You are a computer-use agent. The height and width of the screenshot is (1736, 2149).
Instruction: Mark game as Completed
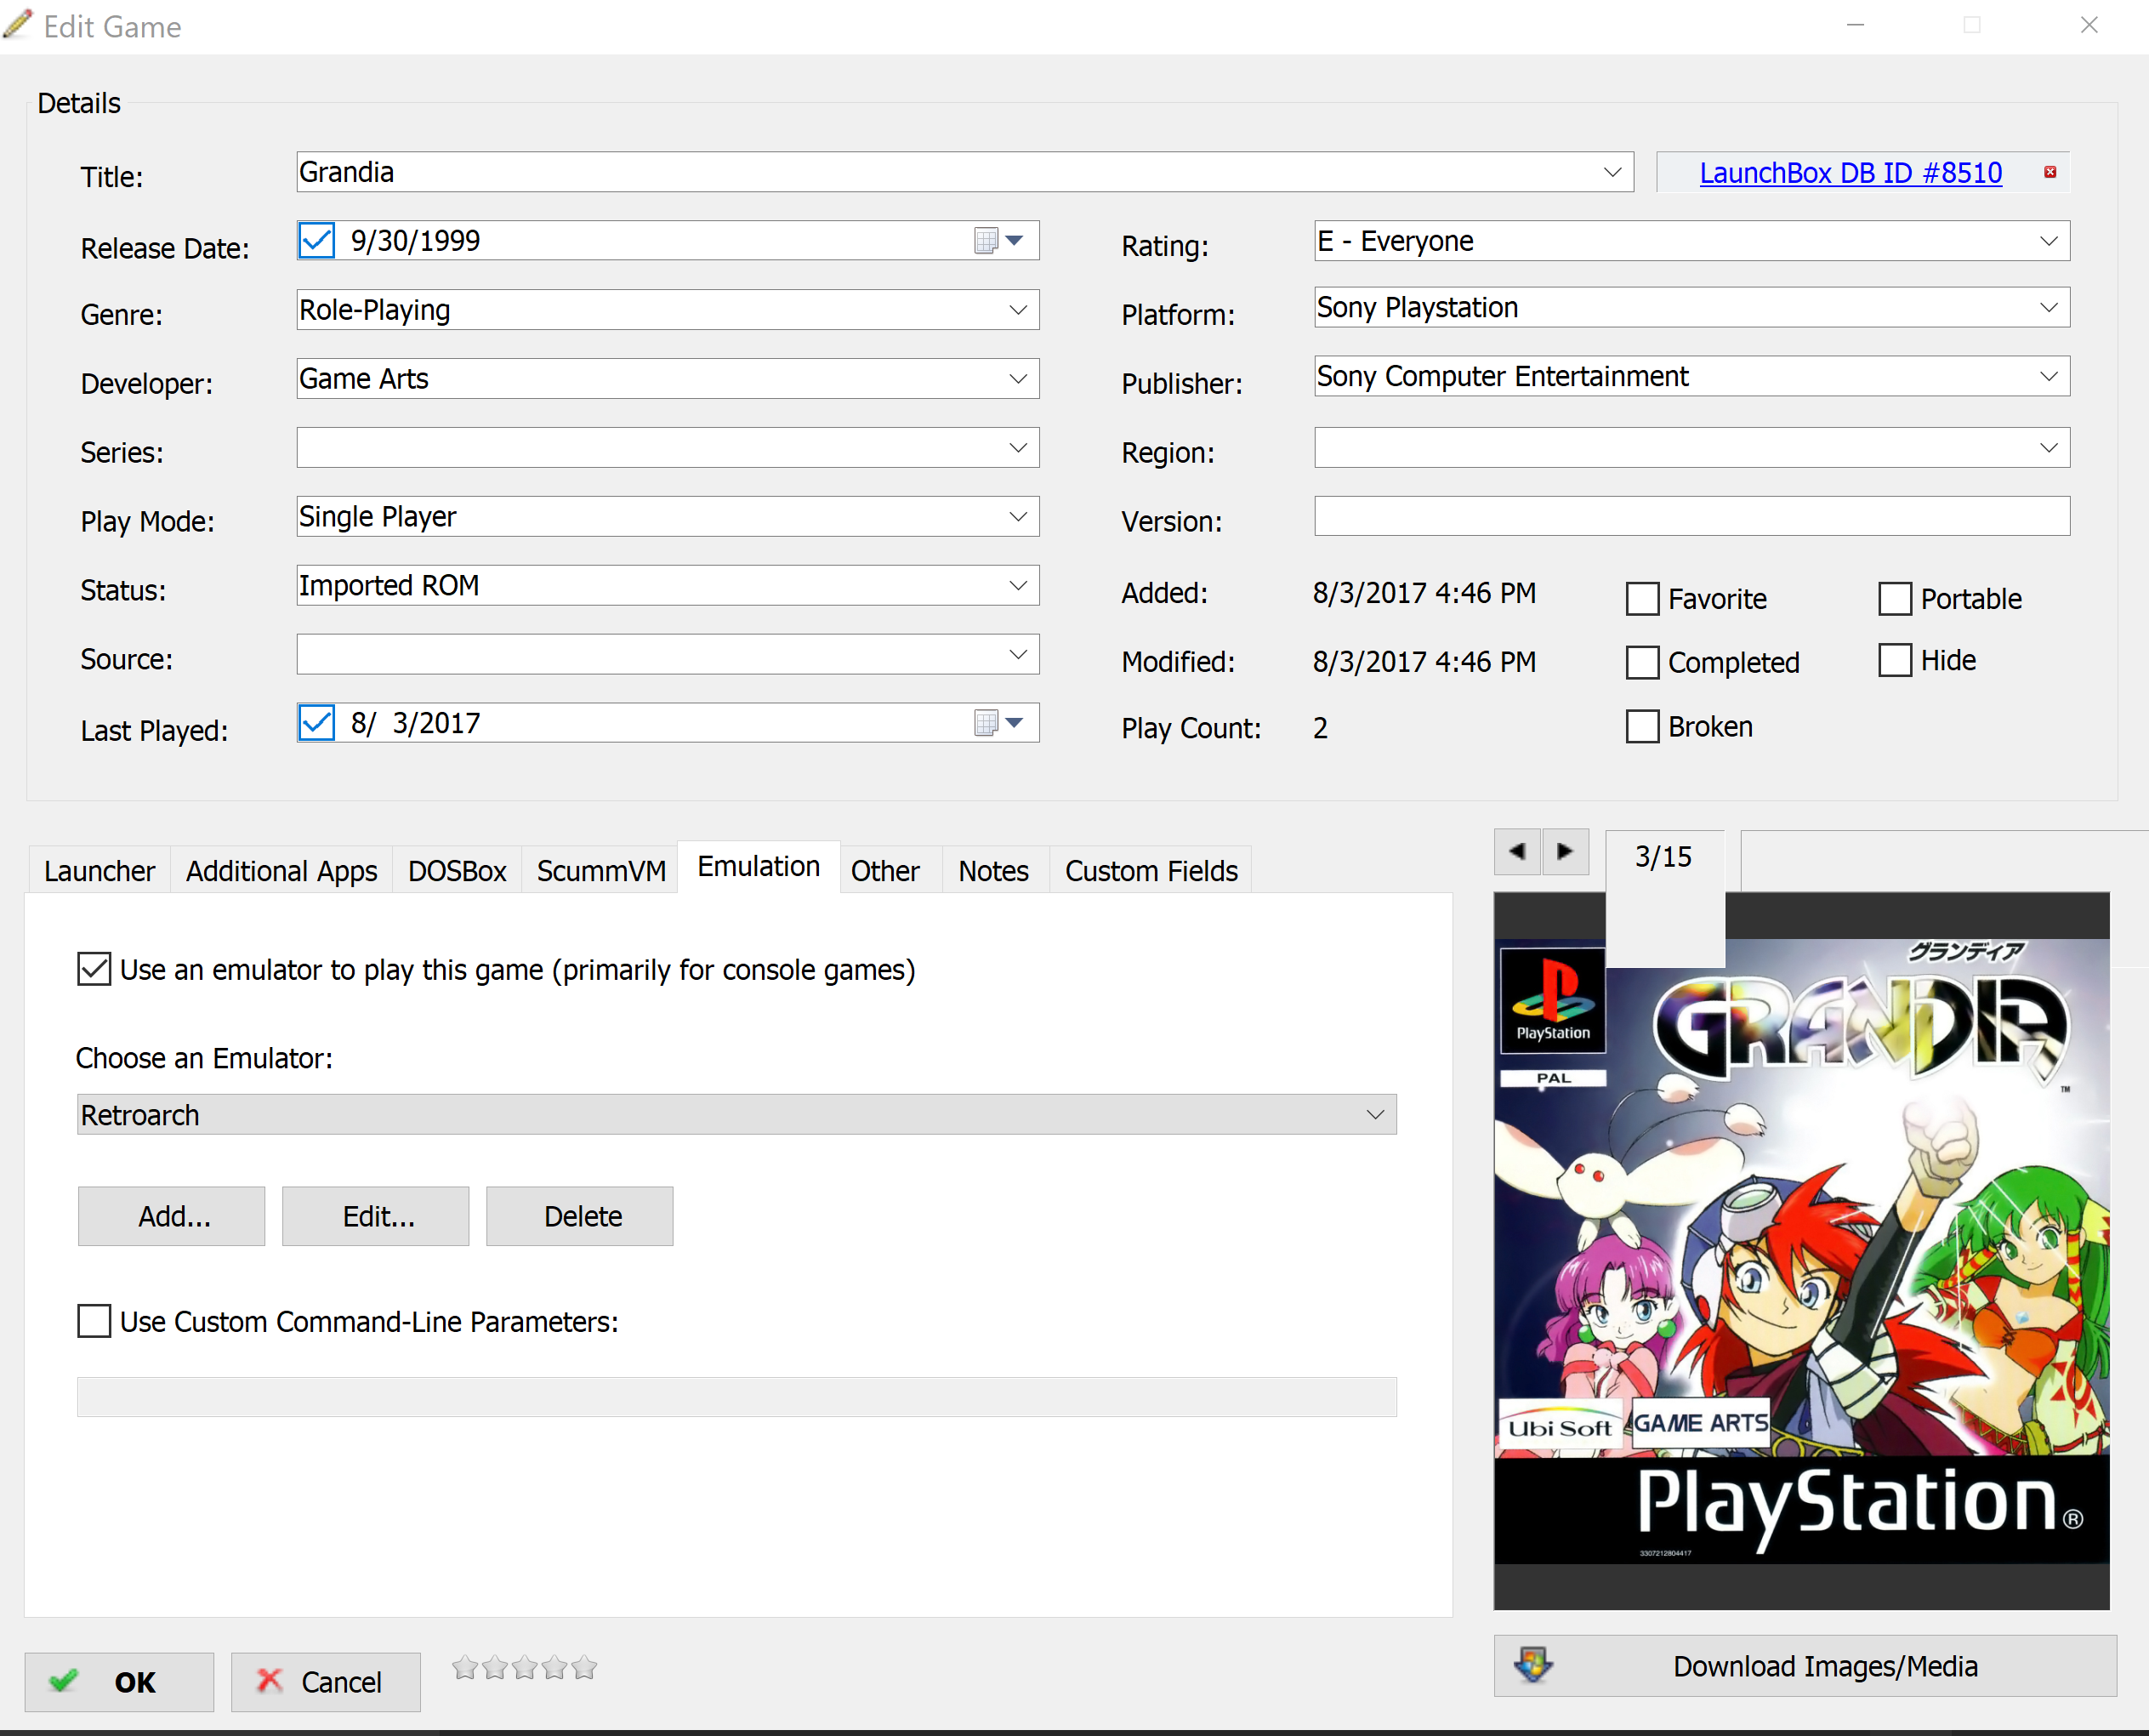point(1642,662)
